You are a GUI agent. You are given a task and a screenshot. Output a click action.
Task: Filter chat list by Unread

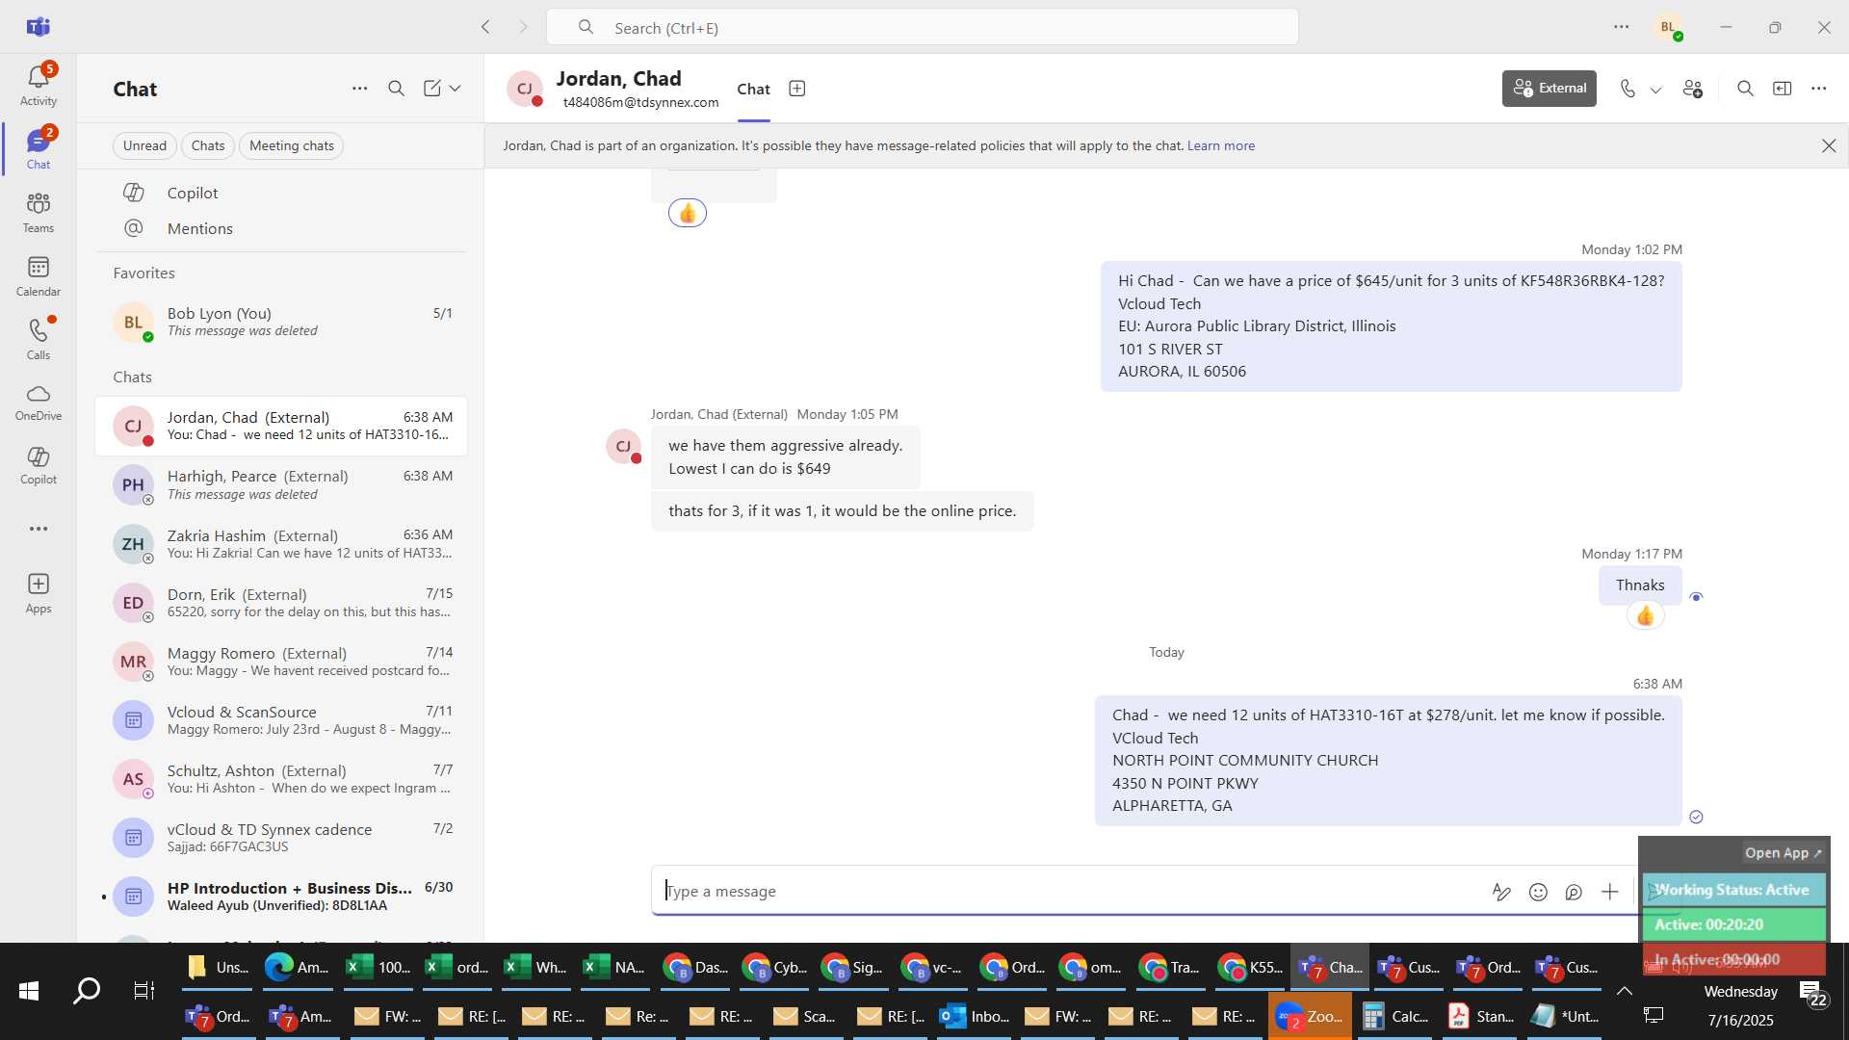pos(144,145)
